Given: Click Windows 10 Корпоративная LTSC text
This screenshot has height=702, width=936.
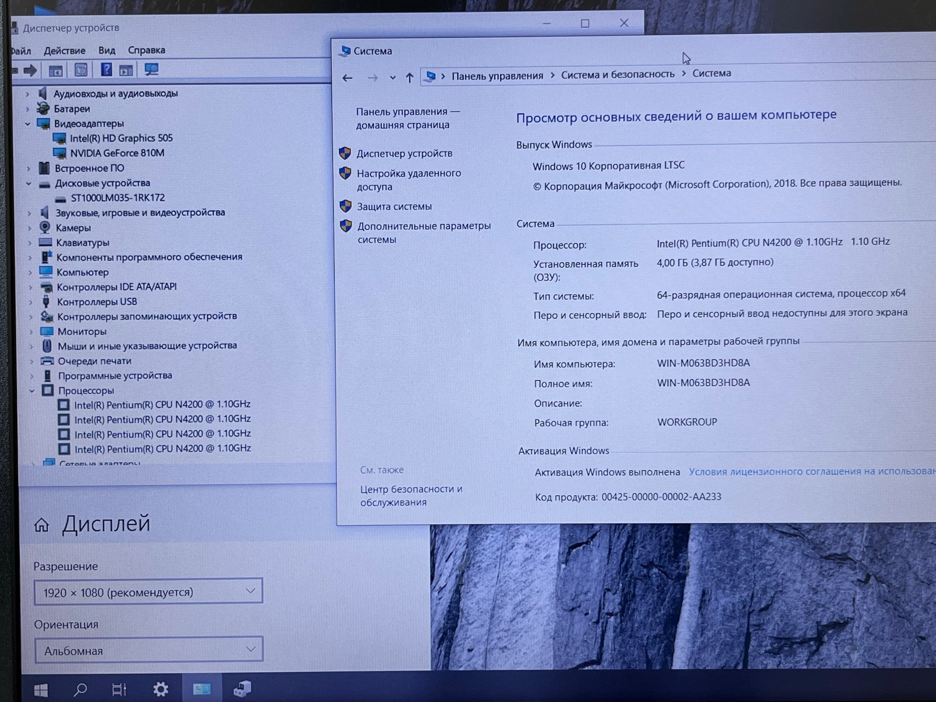Looking at the screenshot, I should click(608, 166).
